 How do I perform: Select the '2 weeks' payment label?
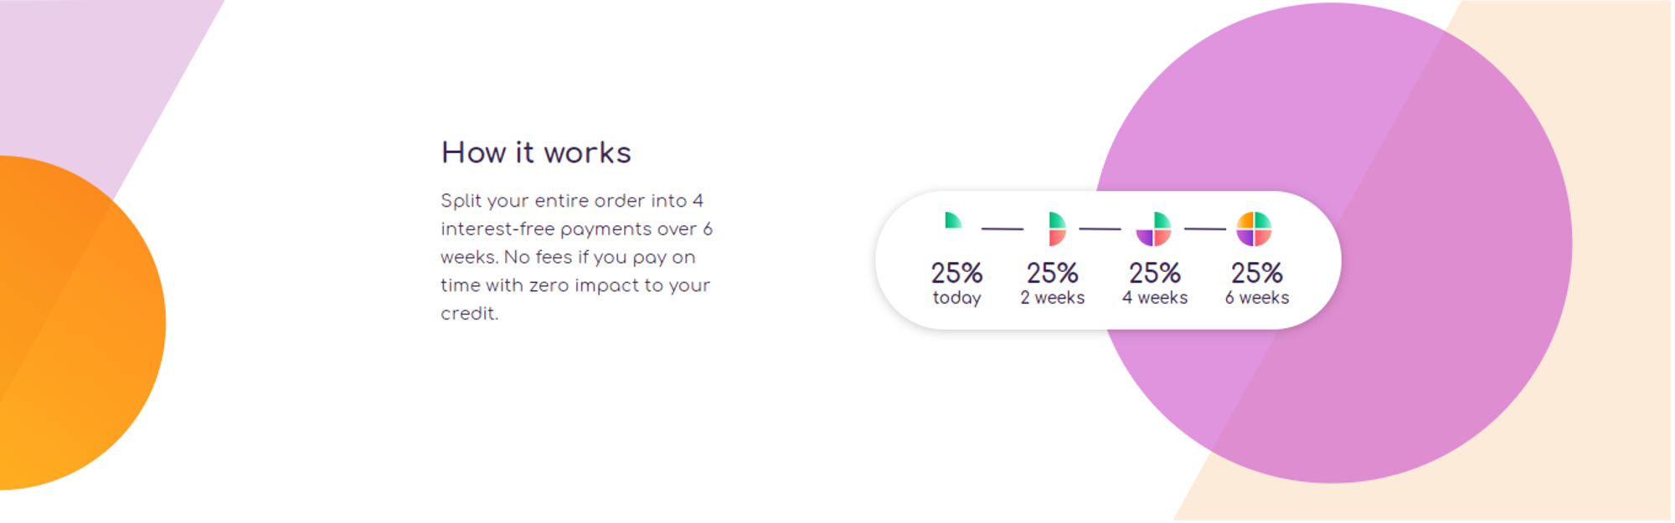tap(1052, 298)
